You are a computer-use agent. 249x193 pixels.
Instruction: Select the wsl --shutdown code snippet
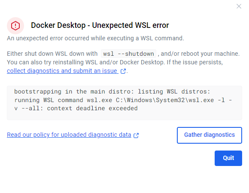[128, 54]
